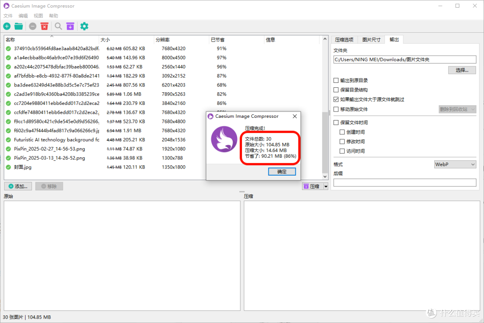Click the Caesium logo in the title bar
Viewport: 484px width, 323px height.
[x=6, y=6]
